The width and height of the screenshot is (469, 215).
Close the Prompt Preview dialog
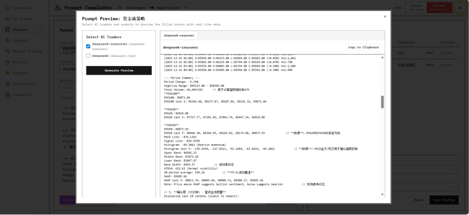tap(385, 17)
